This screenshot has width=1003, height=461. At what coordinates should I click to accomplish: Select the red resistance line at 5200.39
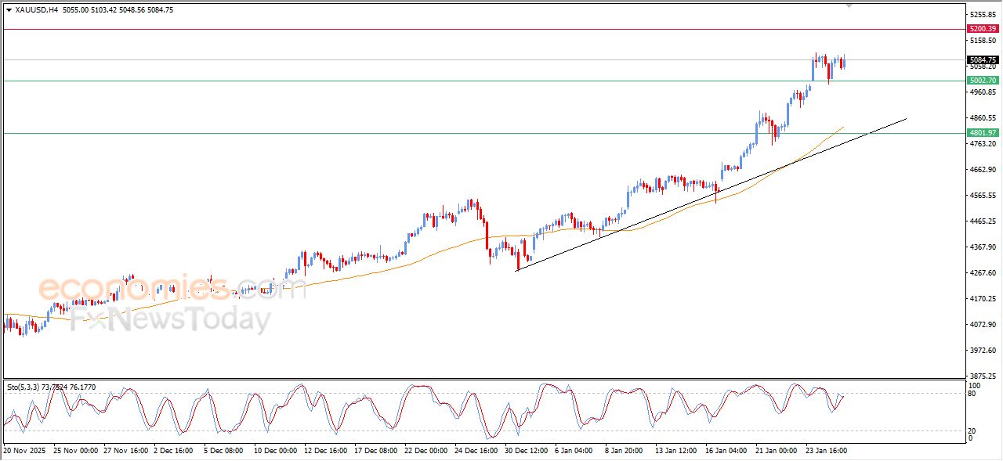470,29
